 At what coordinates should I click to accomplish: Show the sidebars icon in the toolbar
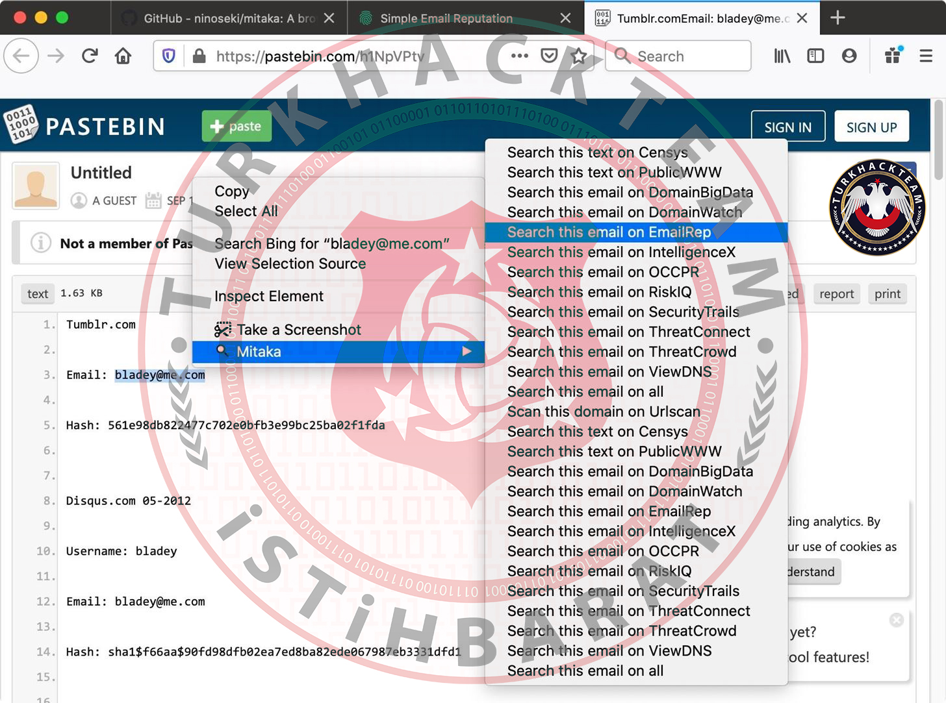[815, 56]
